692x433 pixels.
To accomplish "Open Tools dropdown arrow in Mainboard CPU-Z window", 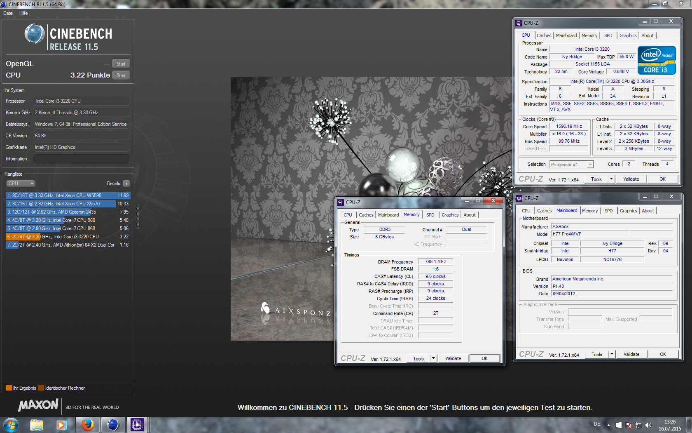I will 612,354.
